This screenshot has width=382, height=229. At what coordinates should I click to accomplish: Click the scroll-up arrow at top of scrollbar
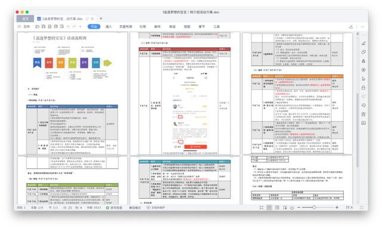[358, 34]
